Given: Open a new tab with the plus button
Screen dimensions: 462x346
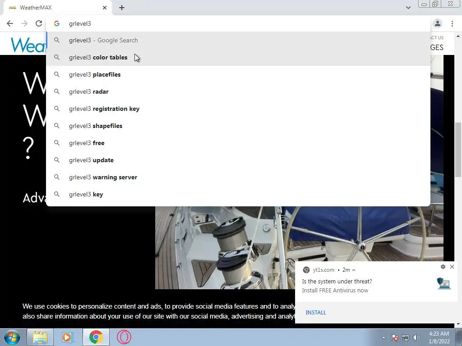Looking at the screenshot, I should (122, 8).
